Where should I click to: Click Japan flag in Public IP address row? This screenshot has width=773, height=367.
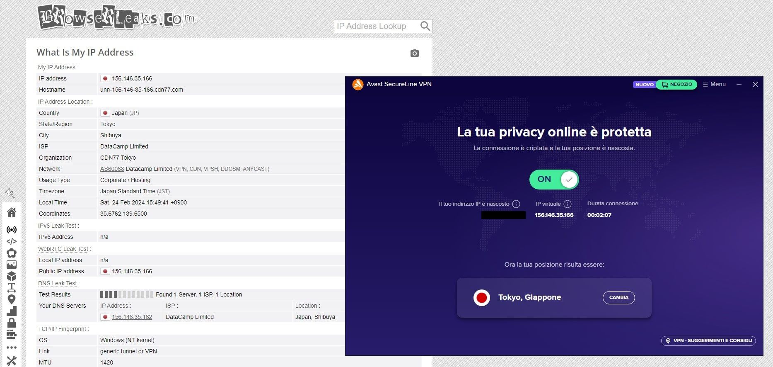click(105, 271)
